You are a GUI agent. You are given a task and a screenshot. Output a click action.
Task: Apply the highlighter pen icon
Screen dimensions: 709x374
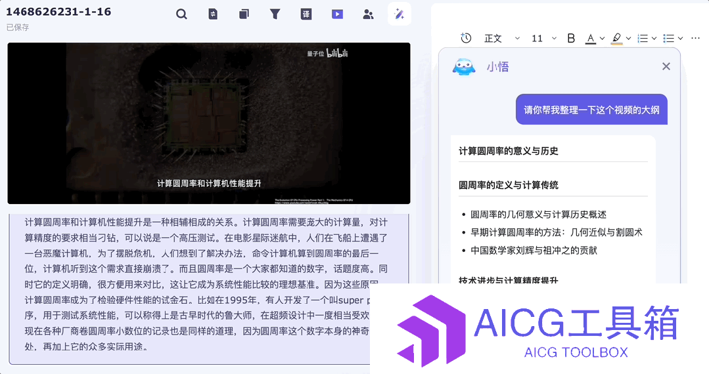pyautogui.click(x=617, y=39)
